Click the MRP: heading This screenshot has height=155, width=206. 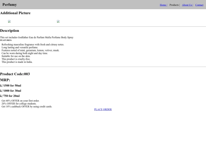click(x=5, y=80)
